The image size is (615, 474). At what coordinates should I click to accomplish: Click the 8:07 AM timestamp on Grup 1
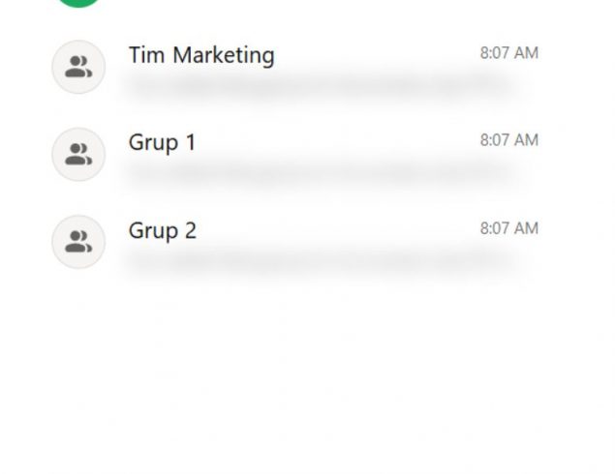(x=509, y=140)
